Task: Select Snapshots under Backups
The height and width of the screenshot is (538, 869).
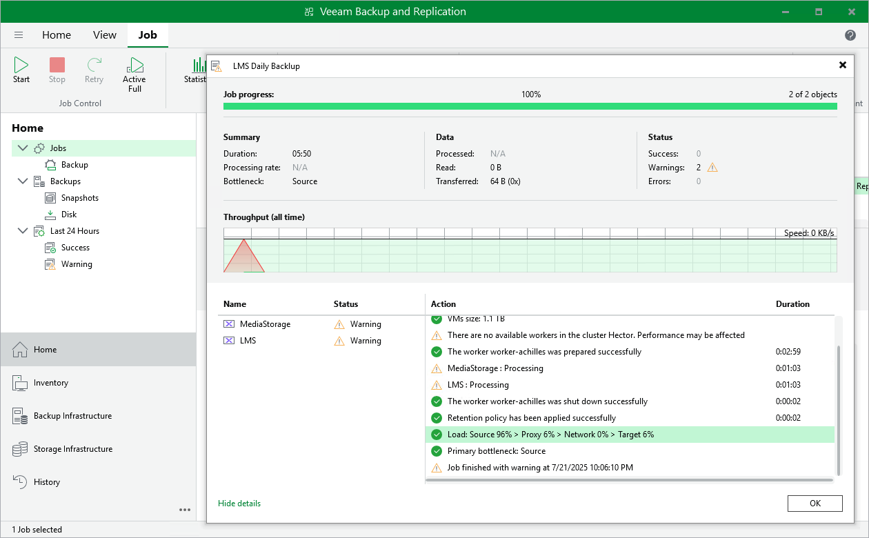Action: [79, 198]
